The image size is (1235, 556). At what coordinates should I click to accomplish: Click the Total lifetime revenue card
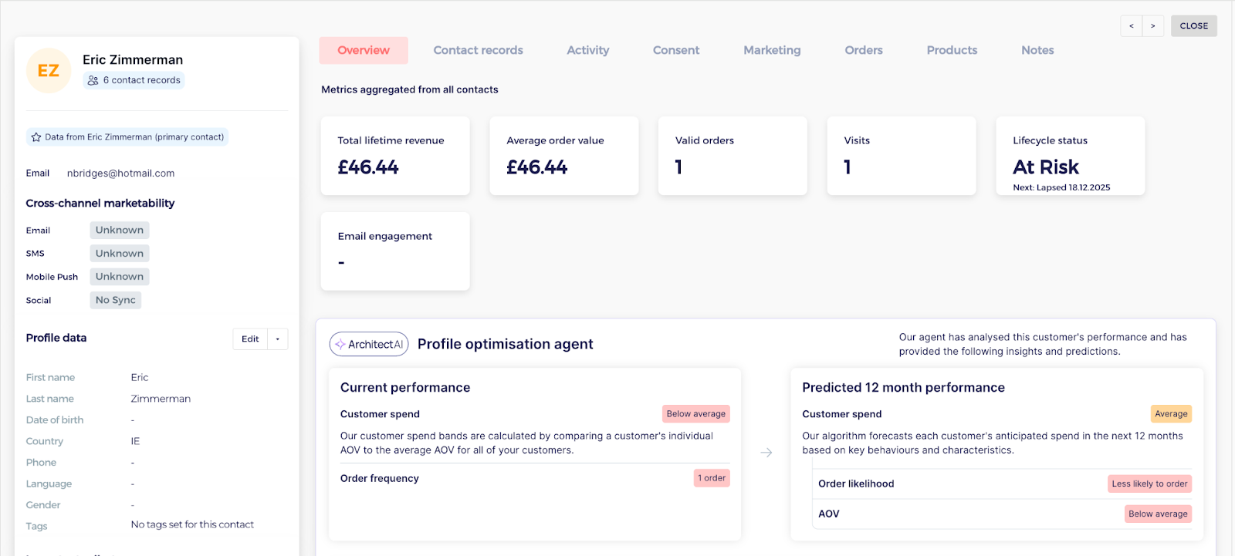click(x=395, y=156)
